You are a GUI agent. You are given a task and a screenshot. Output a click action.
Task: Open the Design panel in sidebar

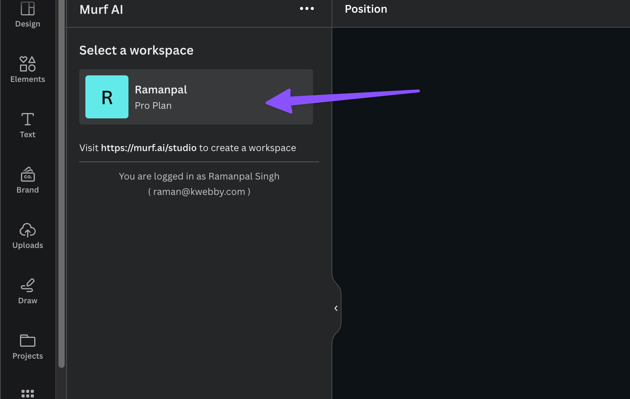point(28,15)
